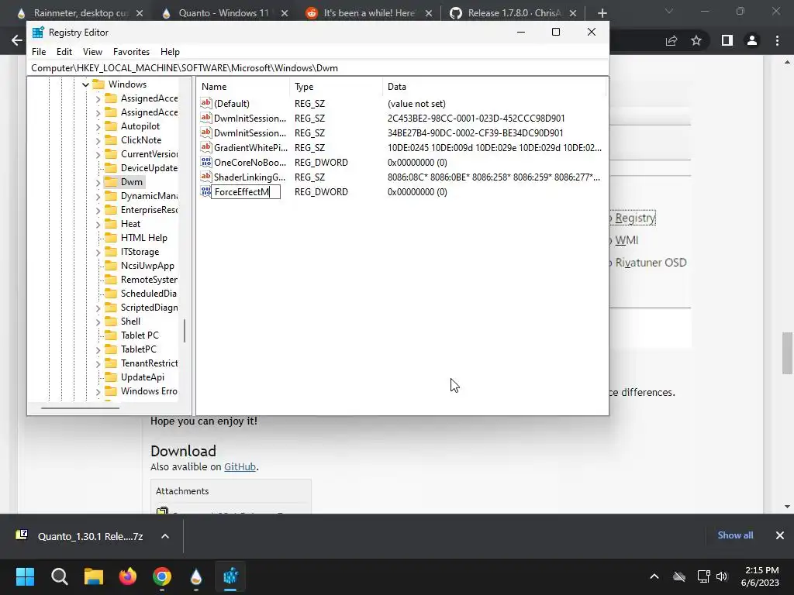Open the View menu in Registry Editor
794x595 pixels.
[92, 52]
